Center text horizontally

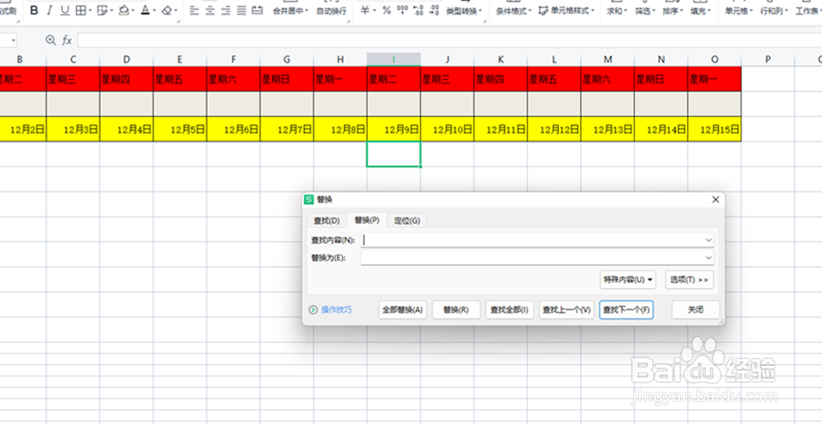tap(210, 10)
